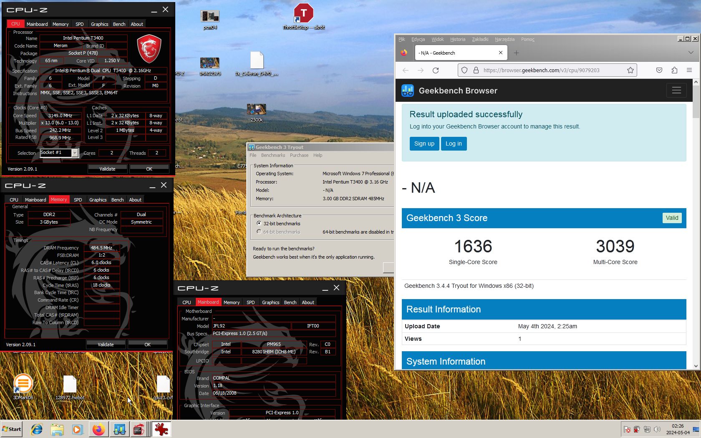
Task: Click the tracking protection shield icon
Action: coord(464,70)
